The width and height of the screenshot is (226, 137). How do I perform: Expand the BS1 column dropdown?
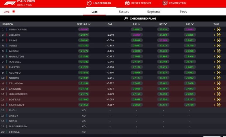[x=139, y=24]
